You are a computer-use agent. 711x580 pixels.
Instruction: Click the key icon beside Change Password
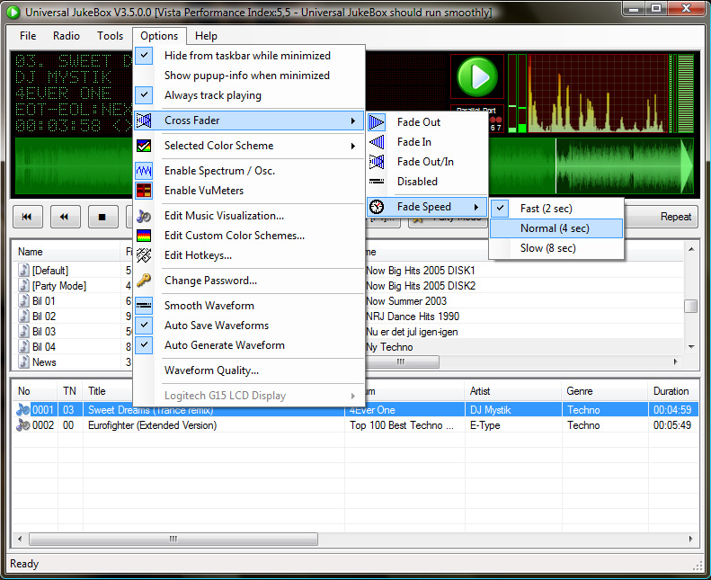click(144, 281)
